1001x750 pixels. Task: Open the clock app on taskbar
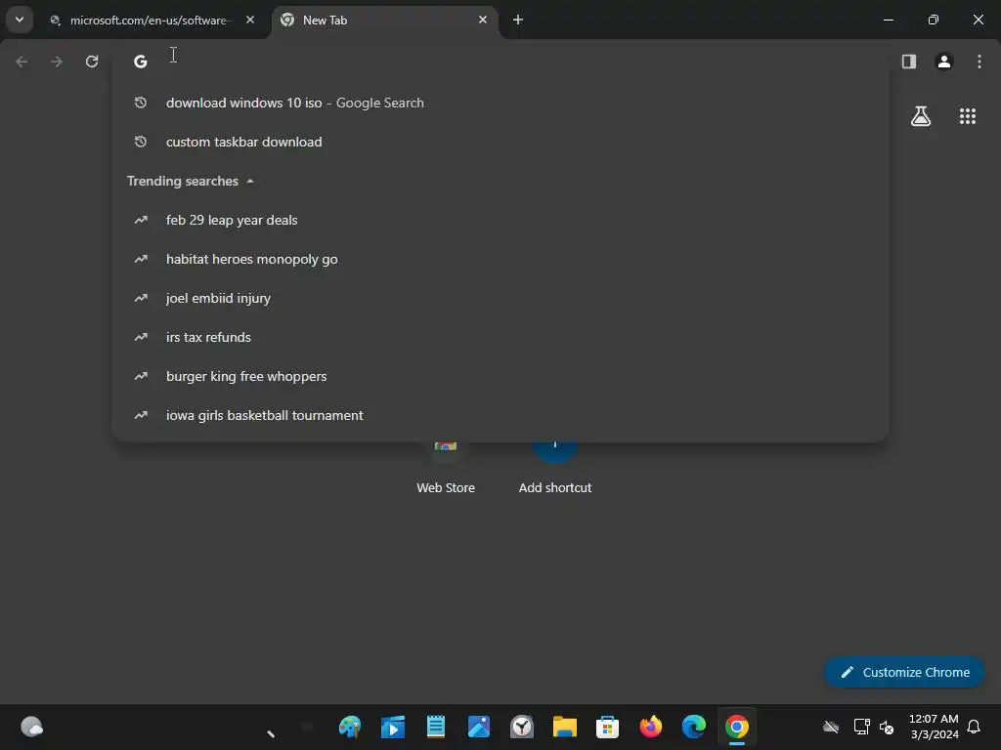click(522, 727)
